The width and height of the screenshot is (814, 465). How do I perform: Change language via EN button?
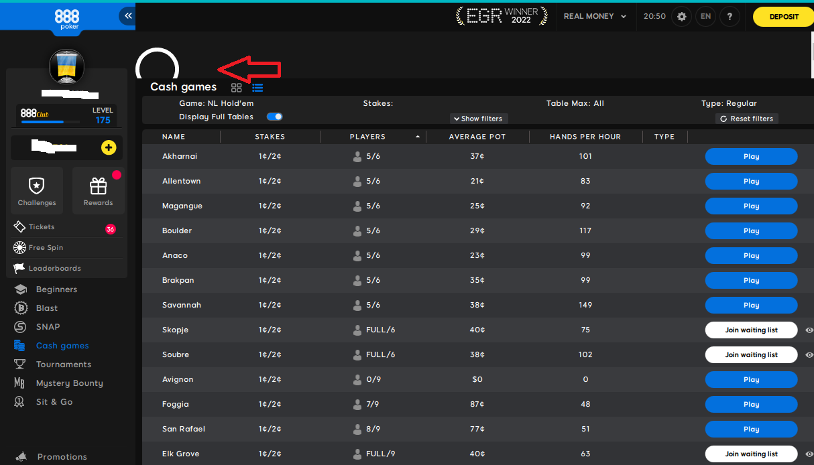click(705, 16)
